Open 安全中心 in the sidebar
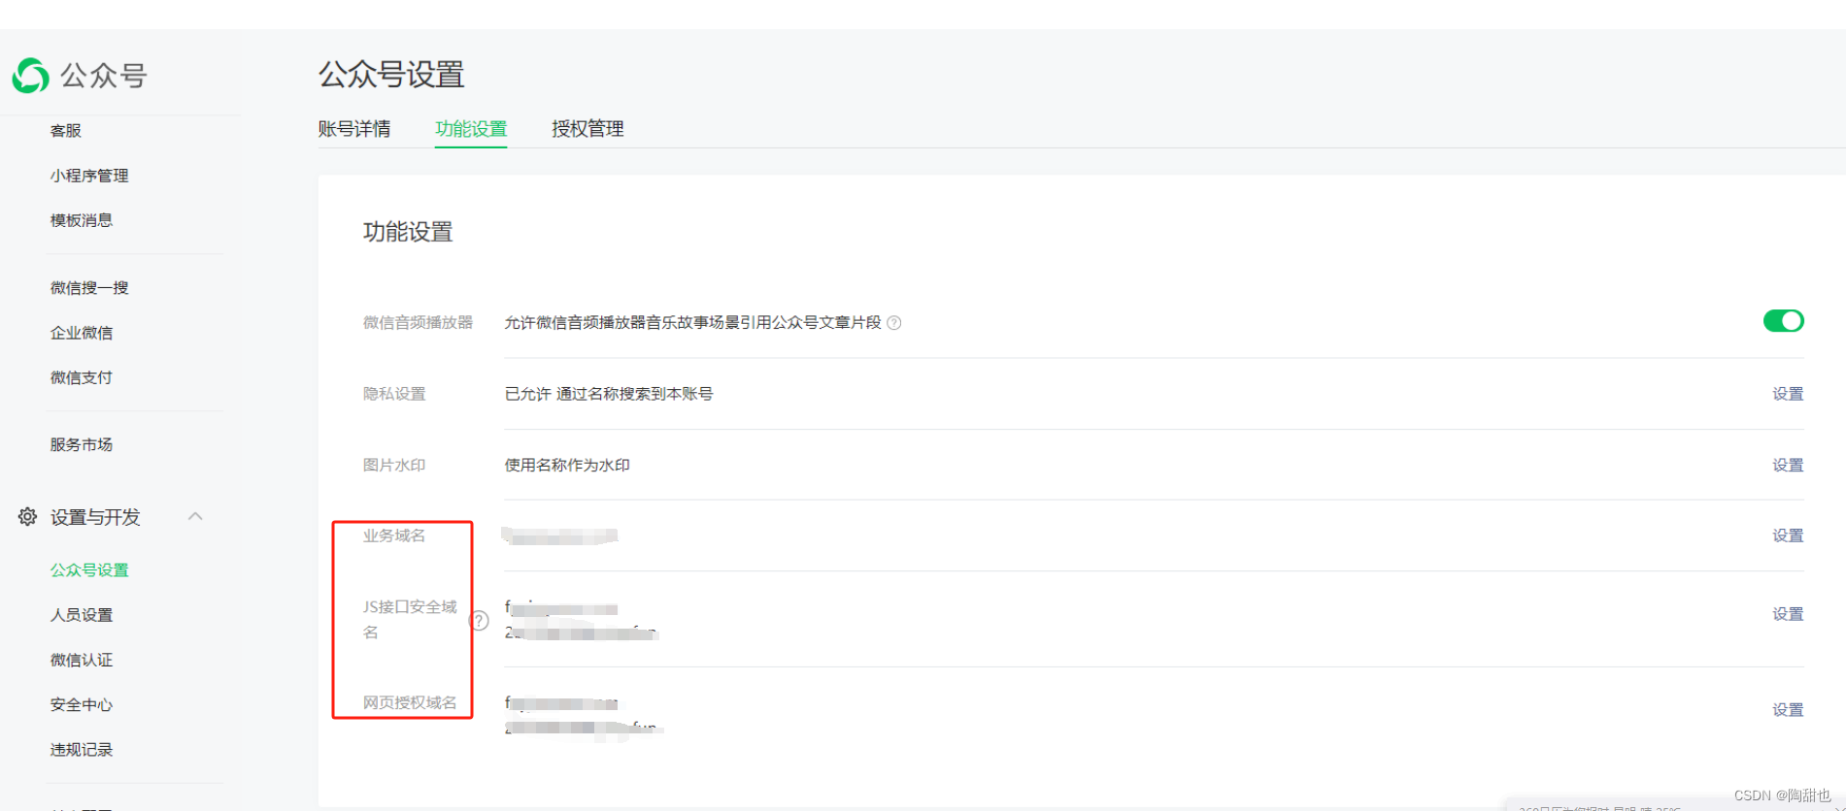 [x=82, y=705]
